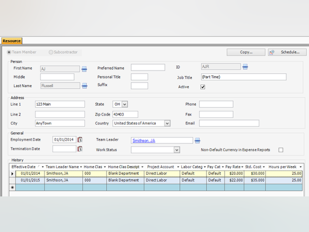Click the Employment Date field
The height and width of the screenshot is (232, 309).
[x=64, y=140]
